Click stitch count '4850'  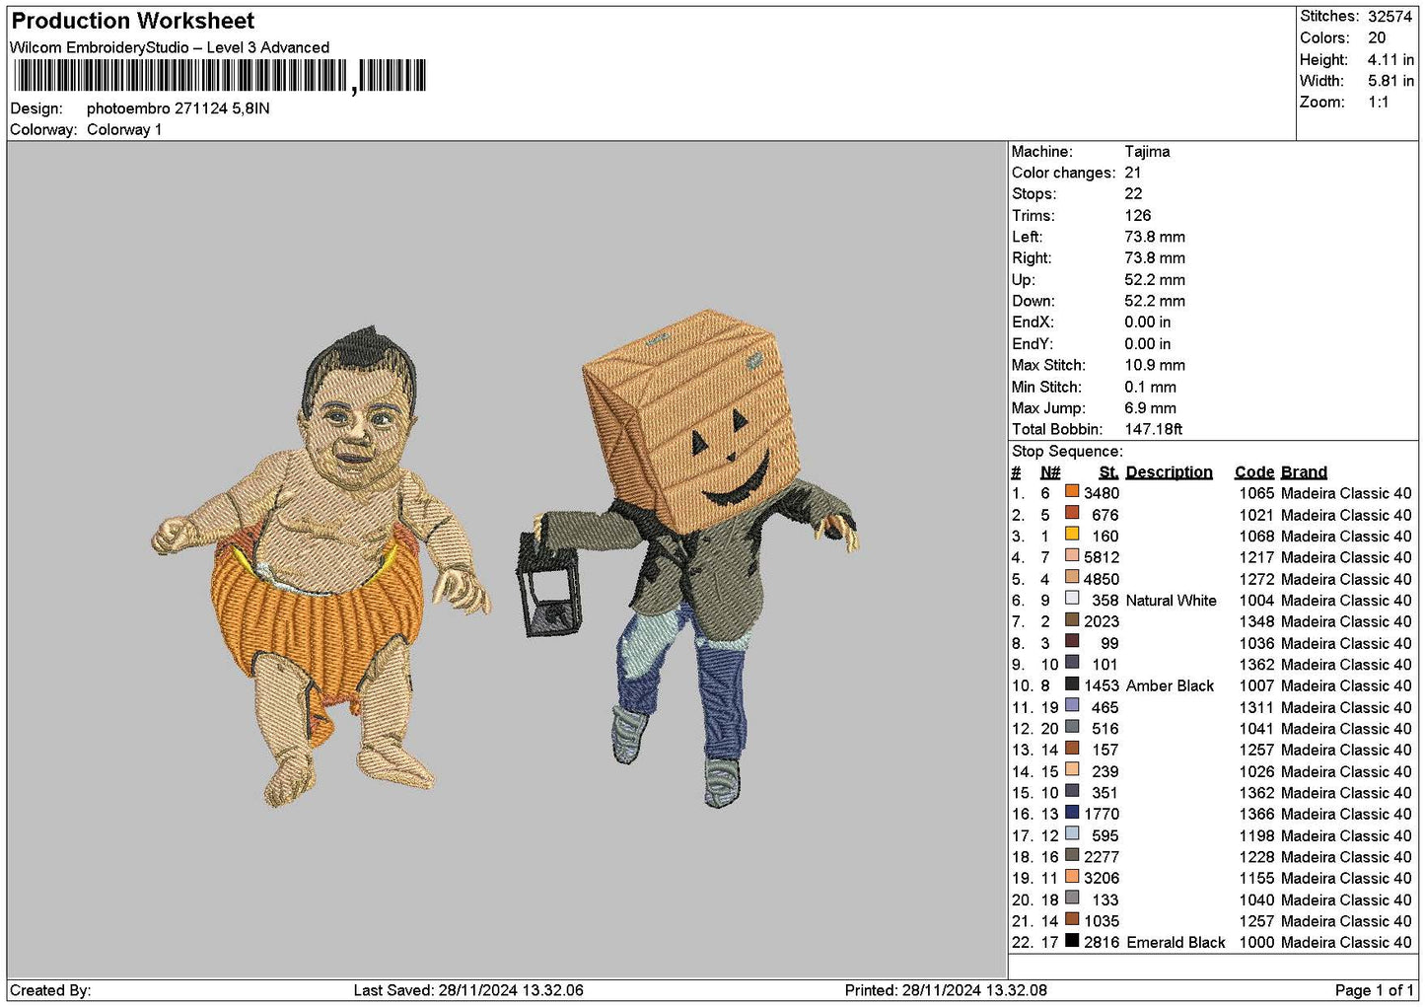1102,579
